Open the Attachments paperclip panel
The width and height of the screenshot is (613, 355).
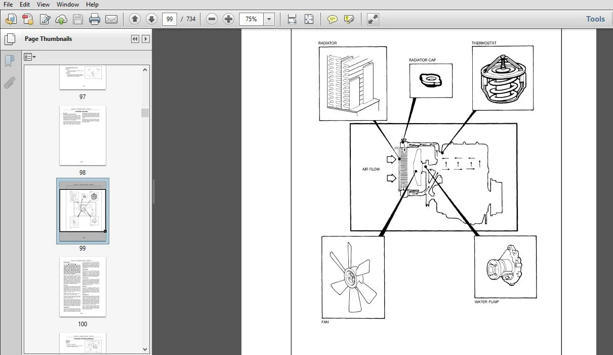tap(9, 83)
